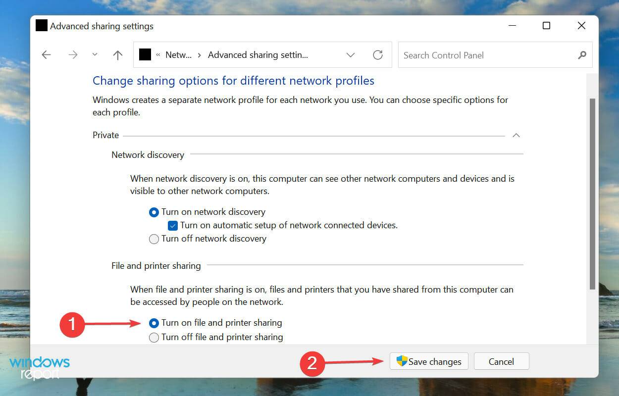Open the recent locations chevron dropdown
The width and height of the screenshot is (619, 396).
[x=95, y=54]
